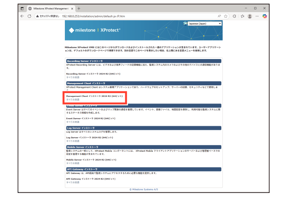
Task: Open the favorites list icon
Action: 242,16
